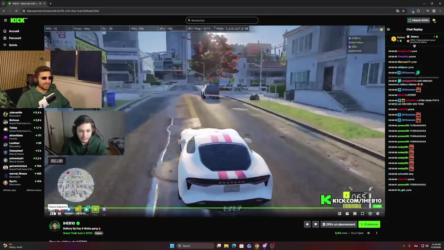
Task: Open the hamburger sidebar menu
Action: [x=5, y=20]
